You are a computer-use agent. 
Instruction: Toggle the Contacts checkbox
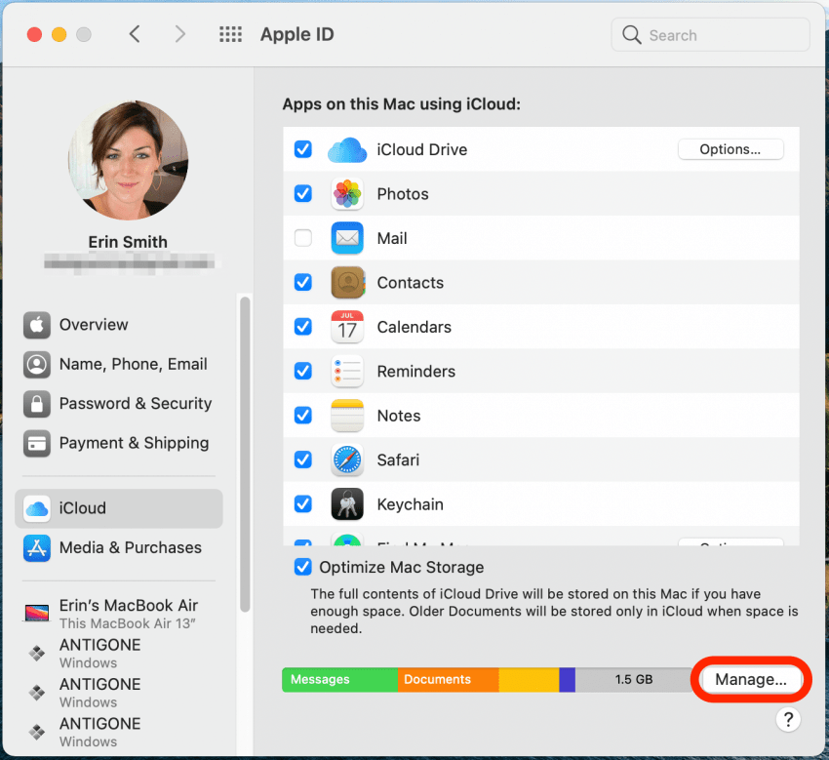(303, 282)
